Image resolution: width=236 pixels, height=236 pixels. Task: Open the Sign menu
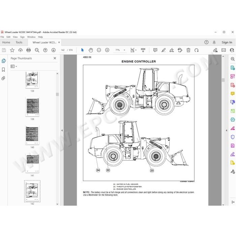tap(23, 37)
